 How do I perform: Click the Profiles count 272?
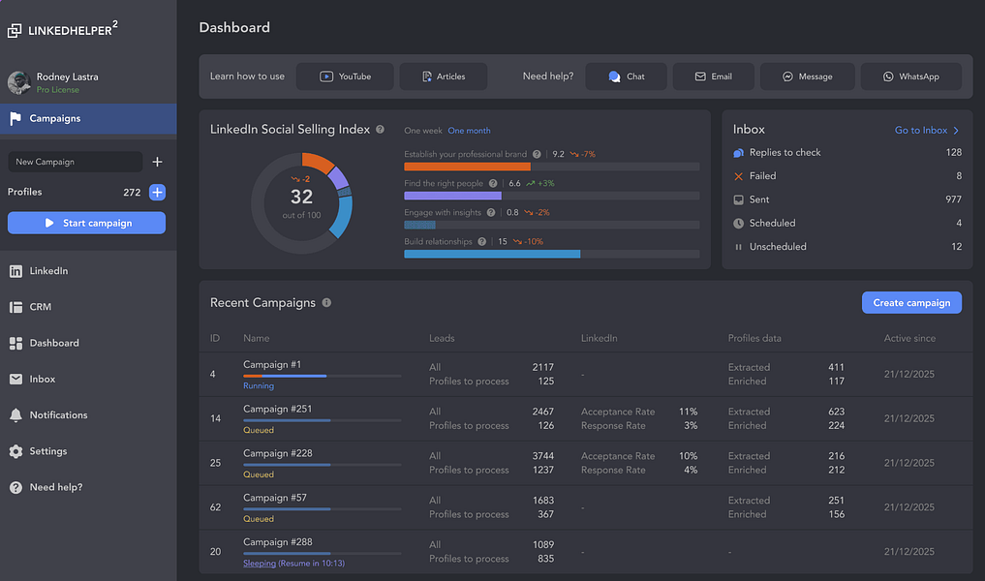point(132,192)
